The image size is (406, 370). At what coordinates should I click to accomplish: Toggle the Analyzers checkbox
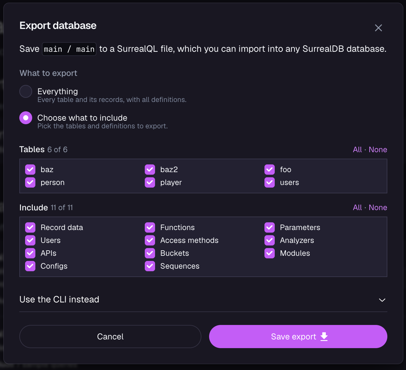pos(270,240)
